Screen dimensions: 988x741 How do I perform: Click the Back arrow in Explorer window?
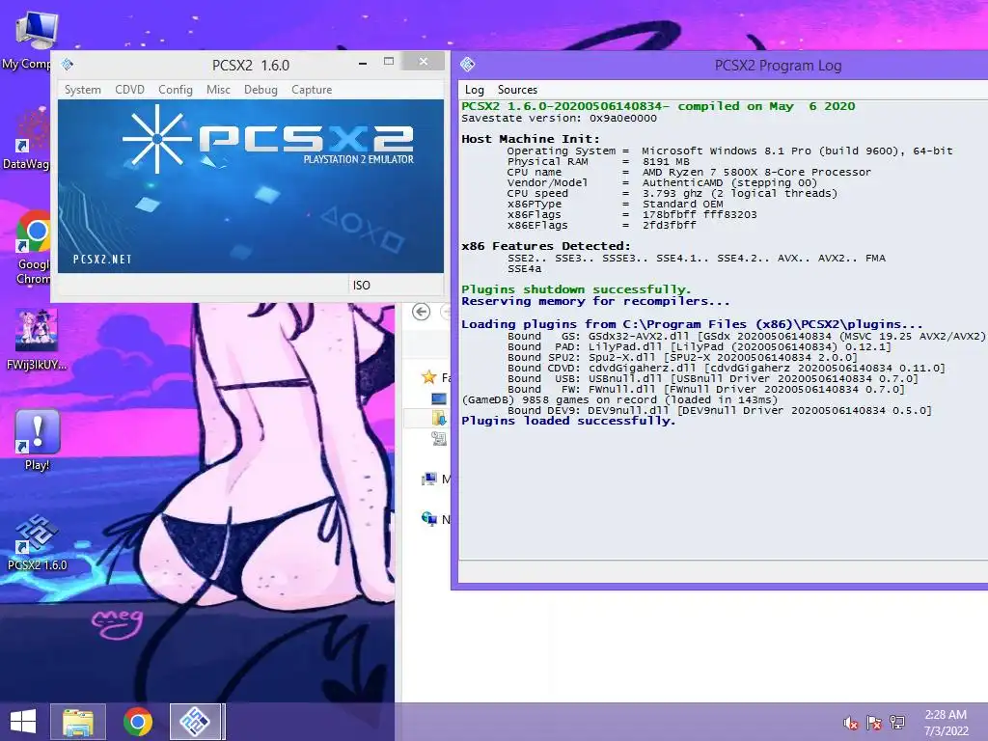421,312
